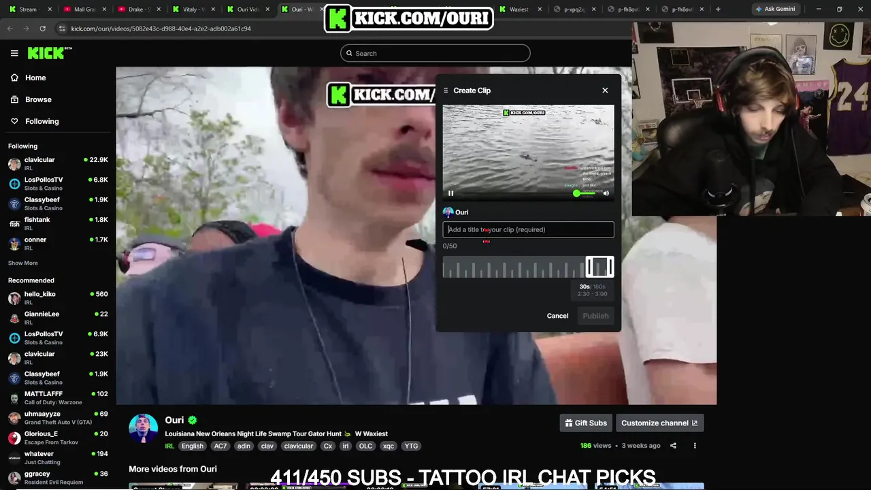Click the site info icon in address bar
This screenshot has height=490, width=871.
(62, 29)
